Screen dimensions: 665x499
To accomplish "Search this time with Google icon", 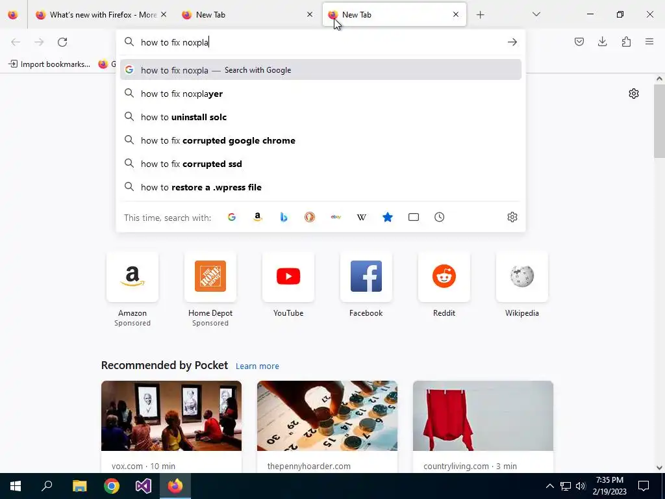I will [x=232, y=217].
